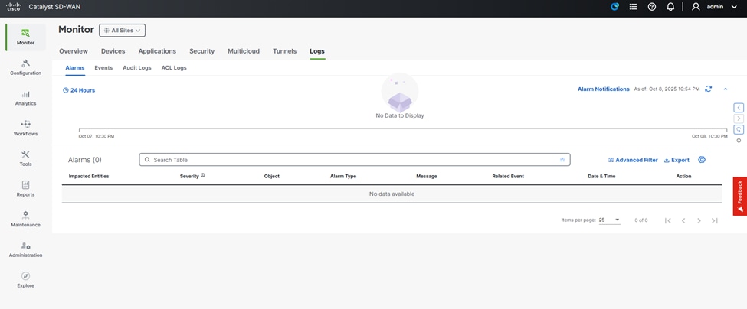Go to previous page of results
The image size is (747, 309).
(683, 220)
